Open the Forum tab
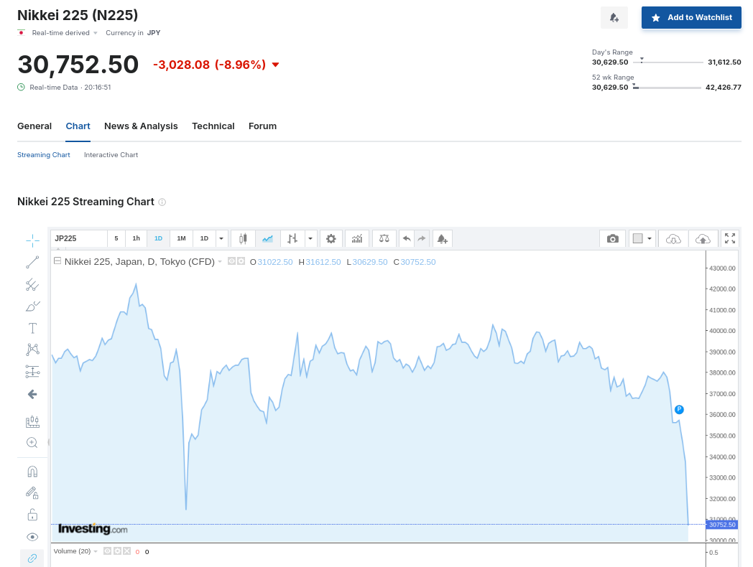Image resolution: width=753 pixels, height=567 pixels. click(x=263, y=126)
